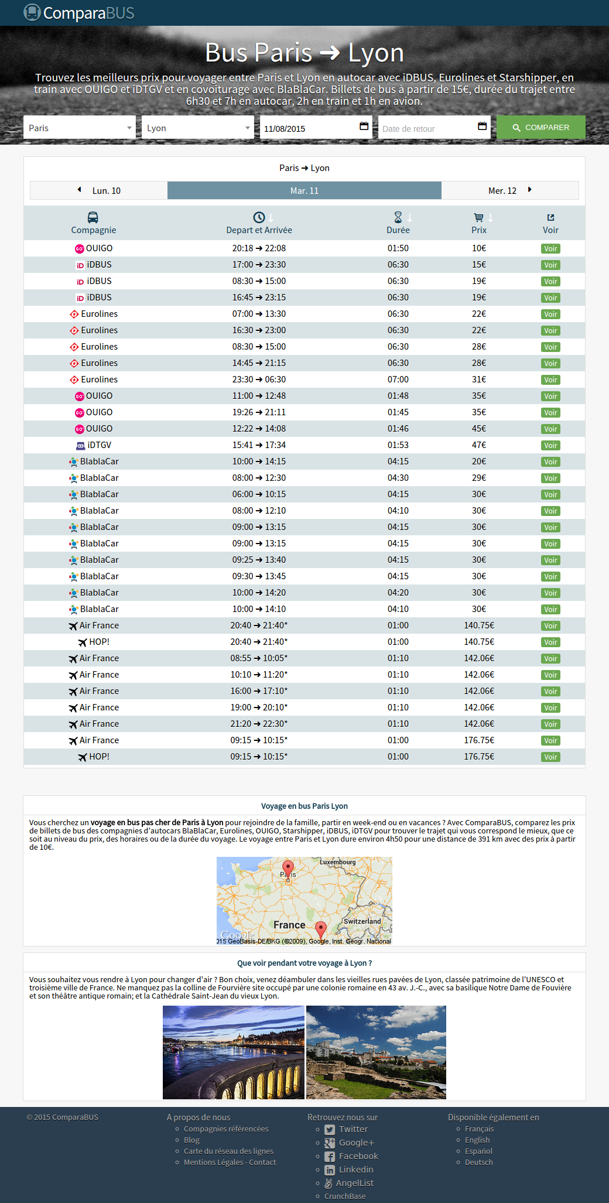This screenshot has width=609, height=1203.
Task: Open Carte du réseau des lignes link
Action: 228,1151
